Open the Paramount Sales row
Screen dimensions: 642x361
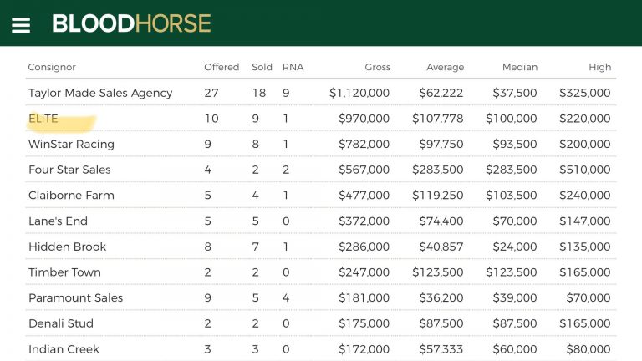pos(321,297)
